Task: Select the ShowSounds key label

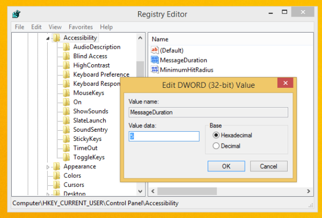Action: 91,111
